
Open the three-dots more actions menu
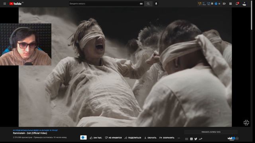click(179, 138)
